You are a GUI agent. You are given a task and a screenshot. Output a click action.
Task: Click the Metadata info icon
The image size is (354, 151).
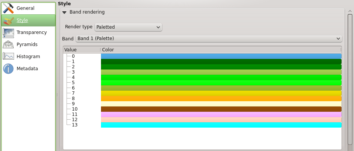pyautogui.click(x=8, y=69)
